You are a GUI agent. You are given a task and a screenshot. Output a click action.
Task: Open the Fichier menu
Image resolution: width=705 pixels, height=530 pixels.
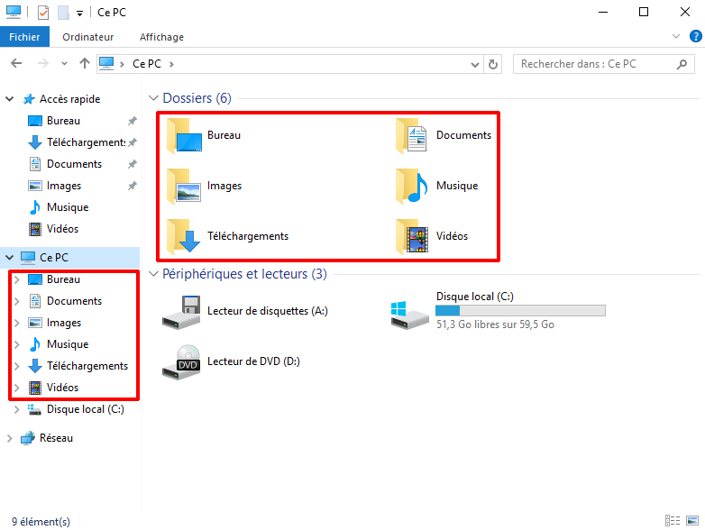24,37
